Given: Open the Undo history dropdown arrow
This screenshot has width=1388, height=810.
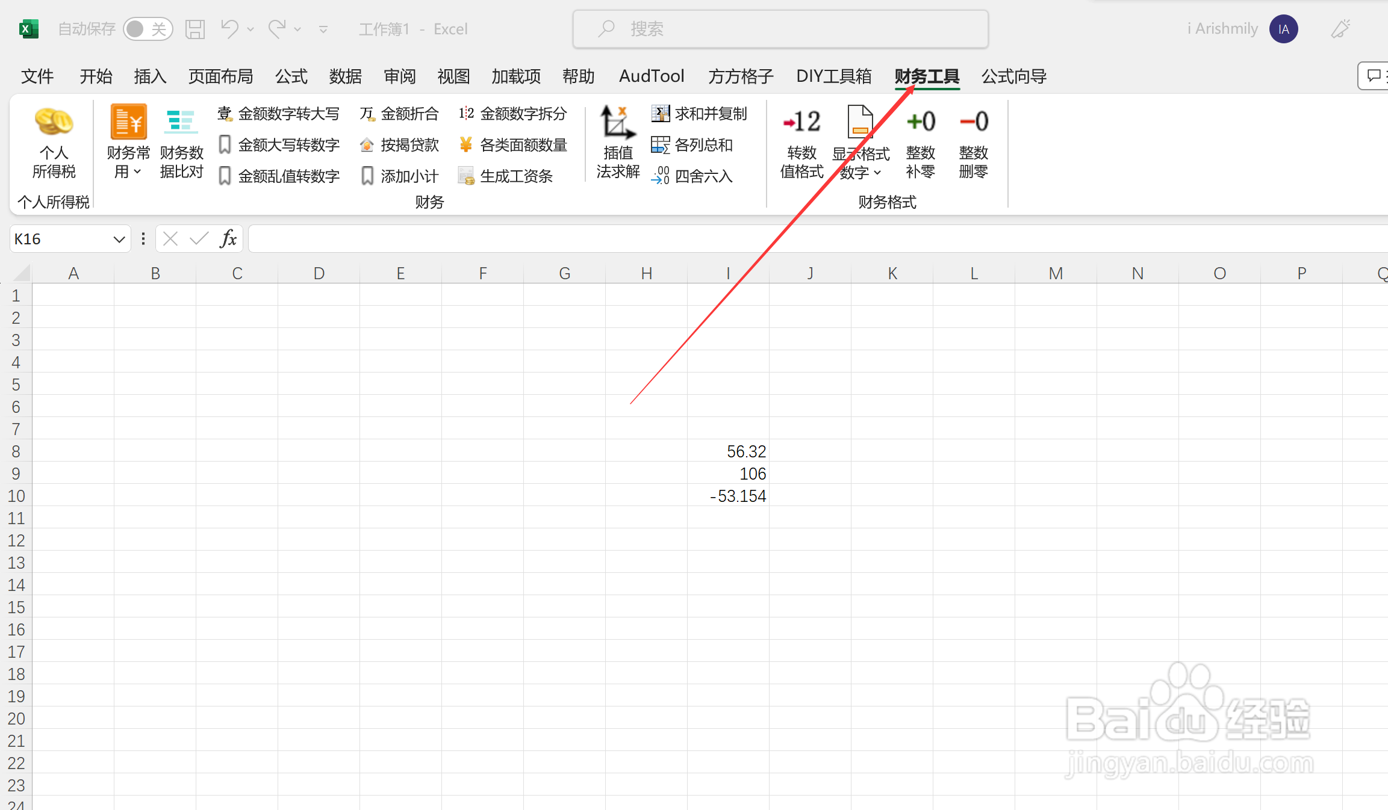Looking at the screenshot, I should click(x=251, y=29).
